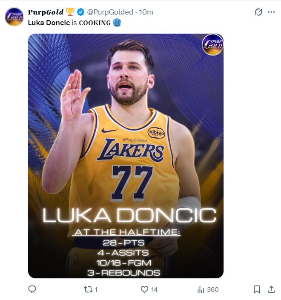281x300 pixels.
Task: Open the 10m timestamp permalink
Action: tap(146, 12)
